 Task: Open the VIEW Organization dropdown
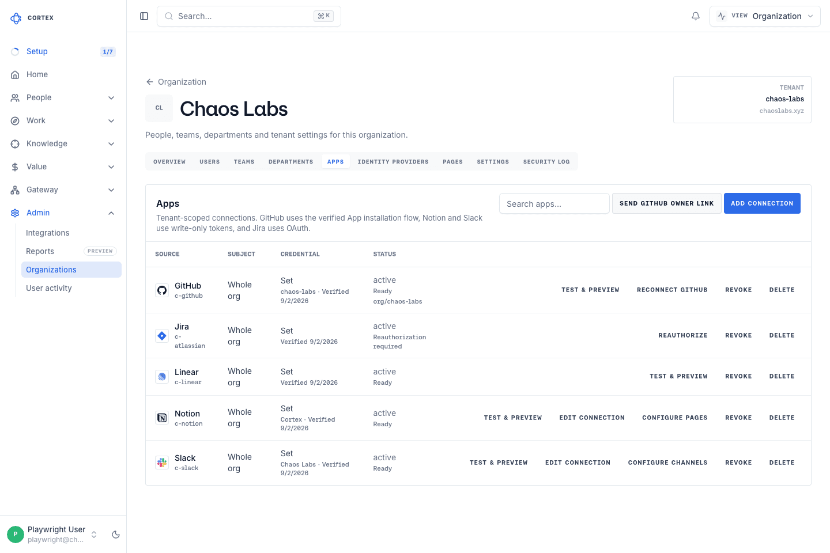765,16
